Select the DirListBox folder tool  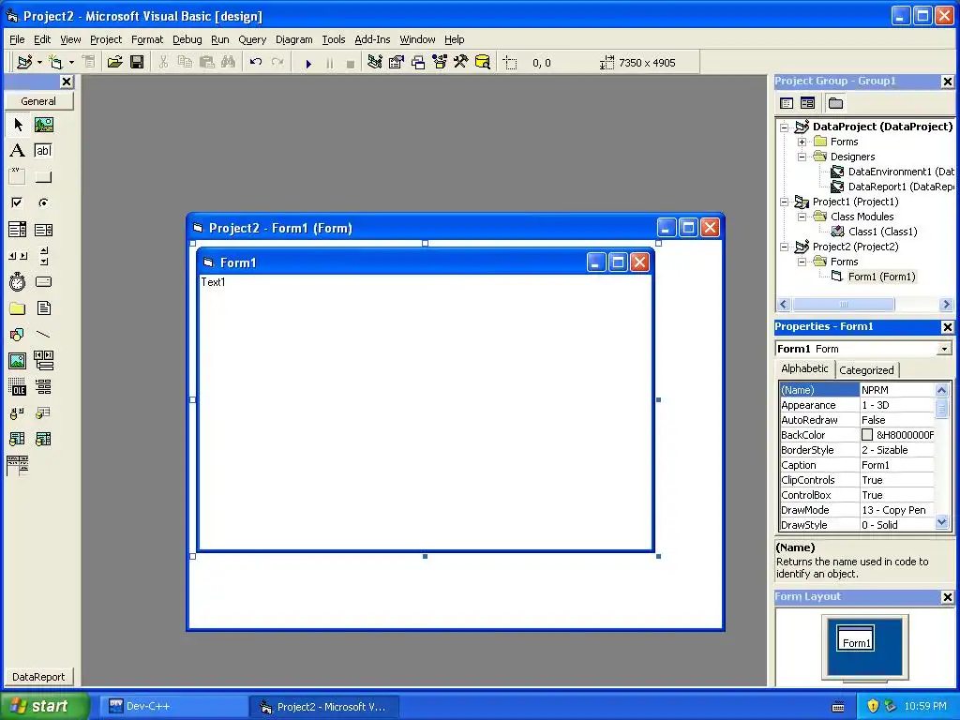18,307
